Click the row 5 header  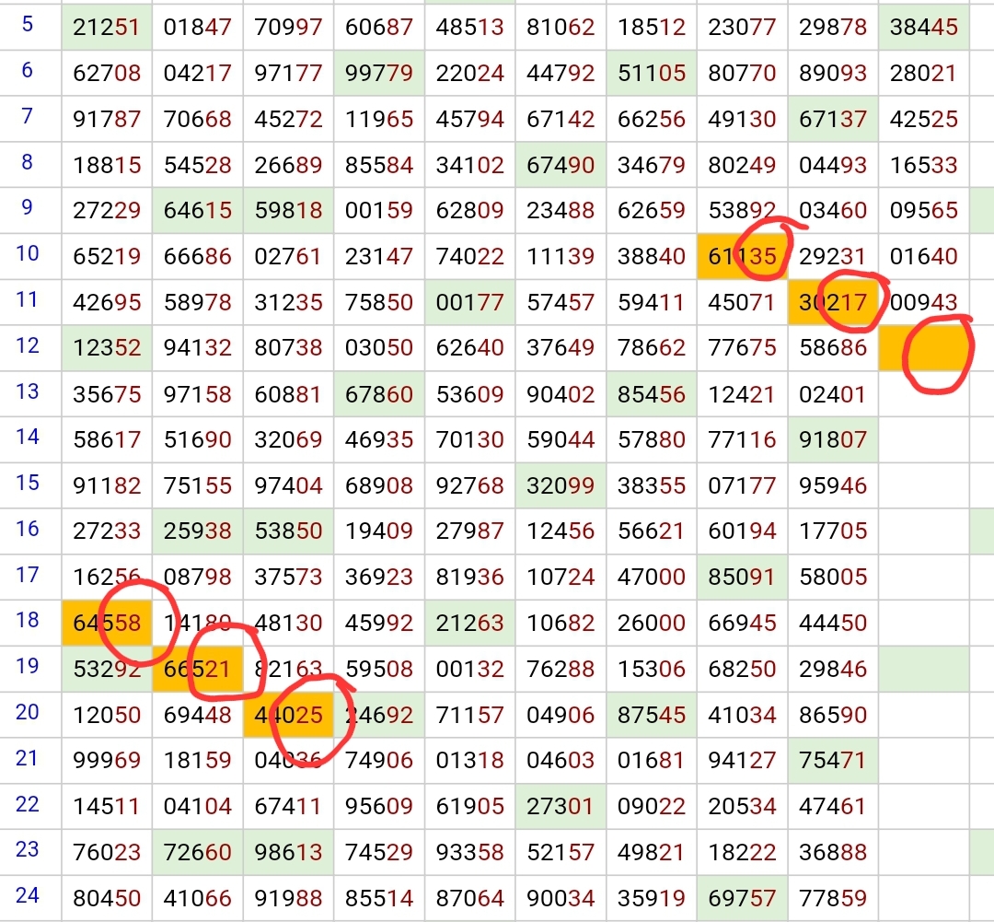tap(28, 25)
